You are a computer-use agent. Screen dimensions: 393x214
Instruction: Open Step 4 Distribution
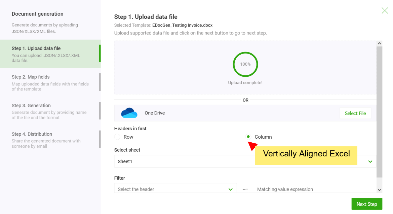pos(50,139)
